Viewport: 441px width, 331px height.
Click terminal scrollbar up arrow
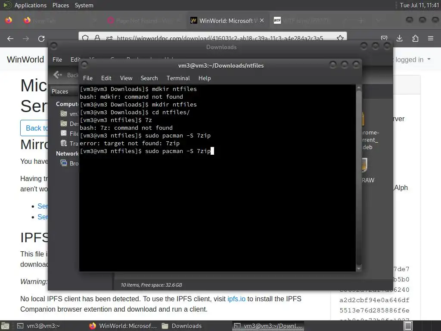[x=359, y=87]
